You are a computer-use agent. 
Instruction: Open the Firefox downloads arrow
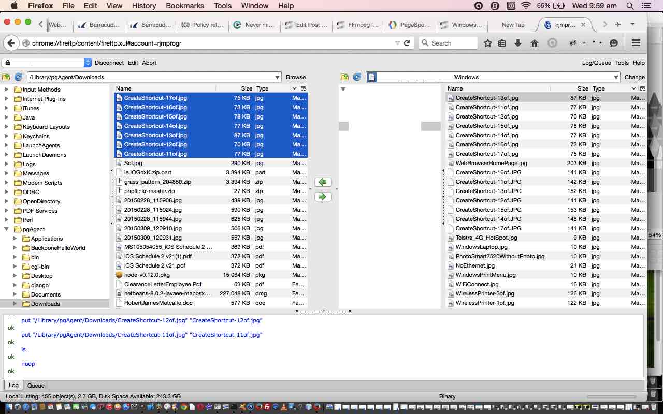point(517,43)
